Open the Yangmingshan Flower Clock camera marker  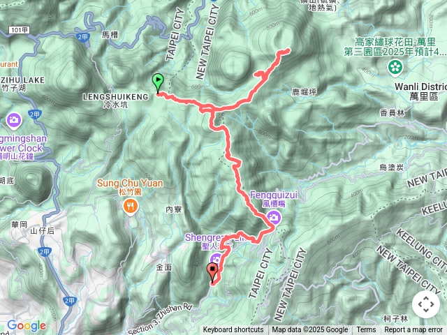14,120
